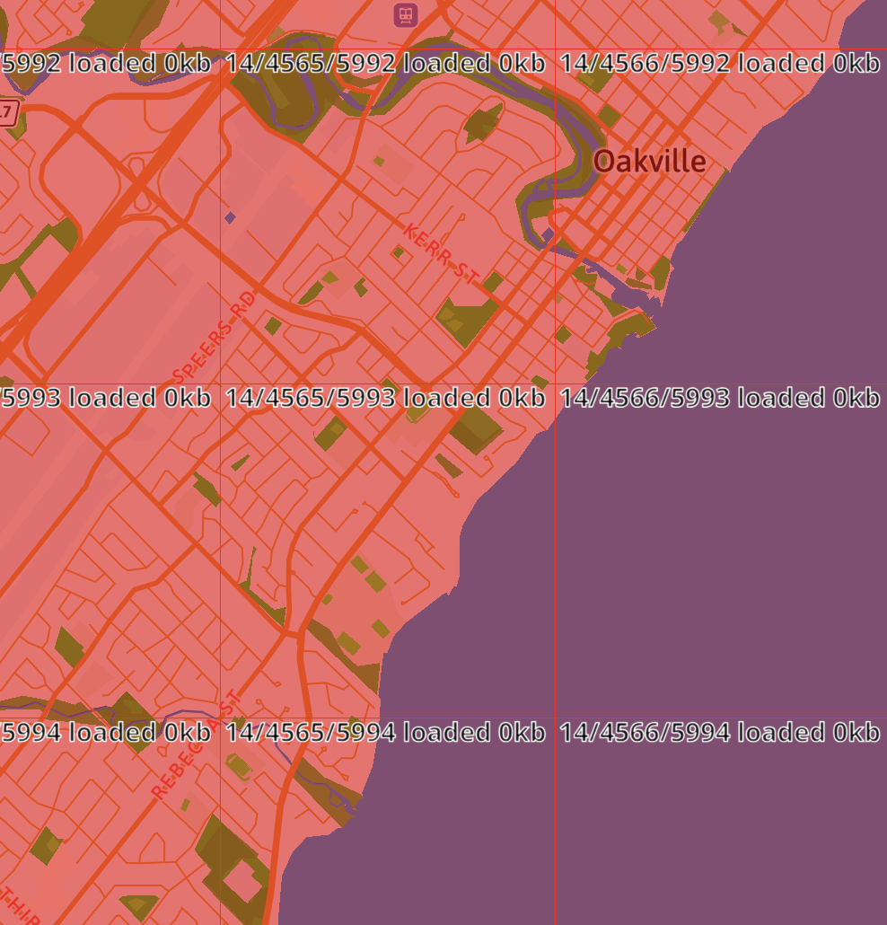Screen dimensions: 887x925
Task: Click the SPEERS RD street label
Action: coord(214,334)
